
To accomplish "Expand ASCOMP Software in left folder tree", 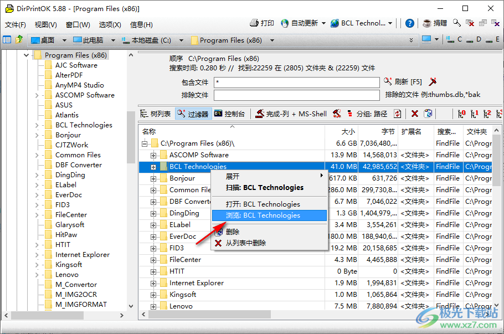I will pos(37,95).
